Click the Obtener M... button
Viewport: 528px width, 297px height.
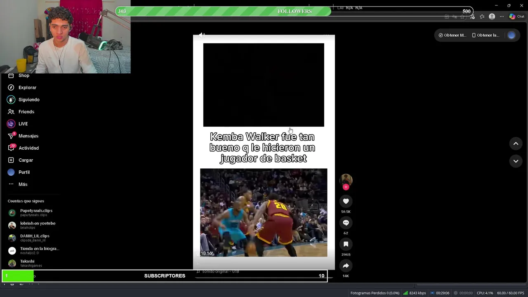click(452, 35)
